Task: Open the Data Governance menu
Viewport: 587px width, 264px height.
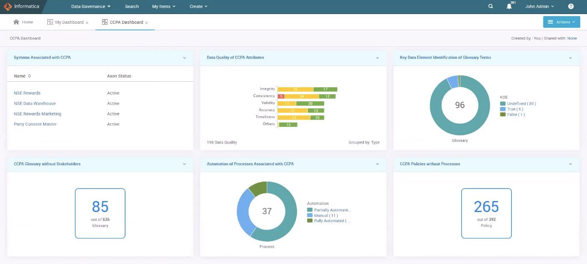Action: coord(91,6)
